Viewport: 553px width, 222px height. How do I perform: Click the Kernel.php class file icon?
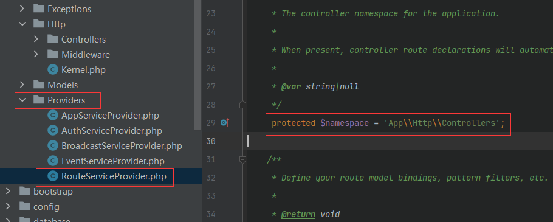tap(52, 69)
